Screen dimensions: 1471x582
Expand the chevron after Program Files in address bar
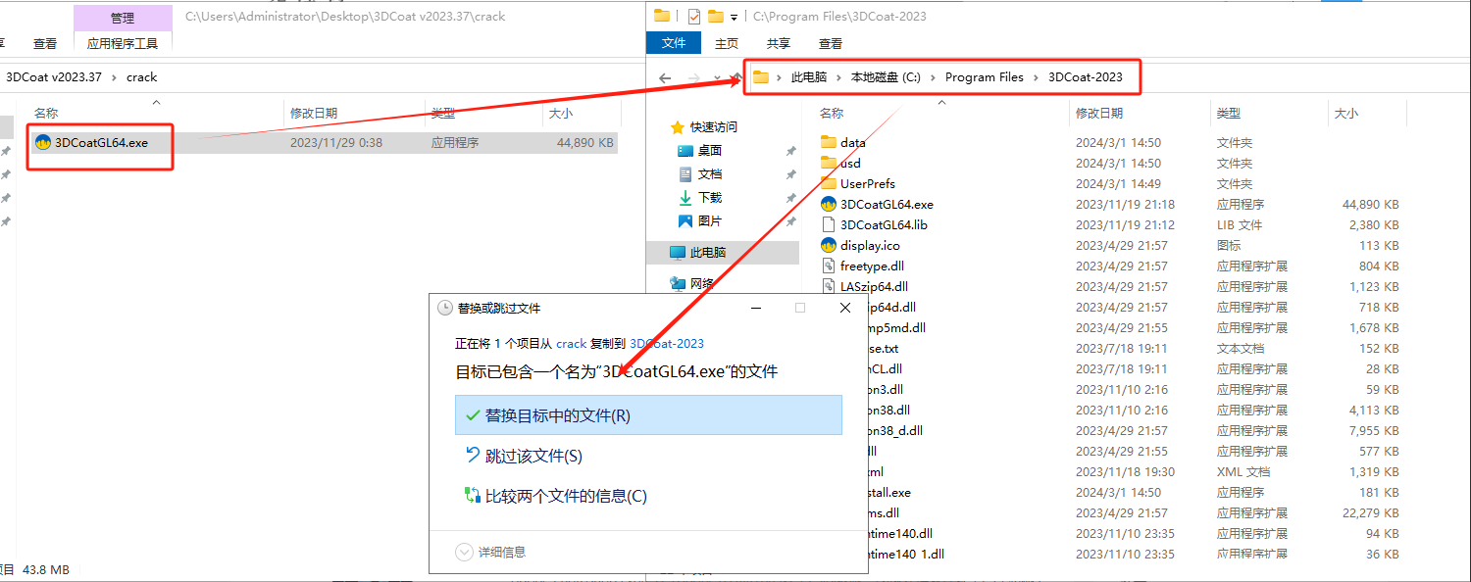pyautogui.click(x=1036, y=77)
